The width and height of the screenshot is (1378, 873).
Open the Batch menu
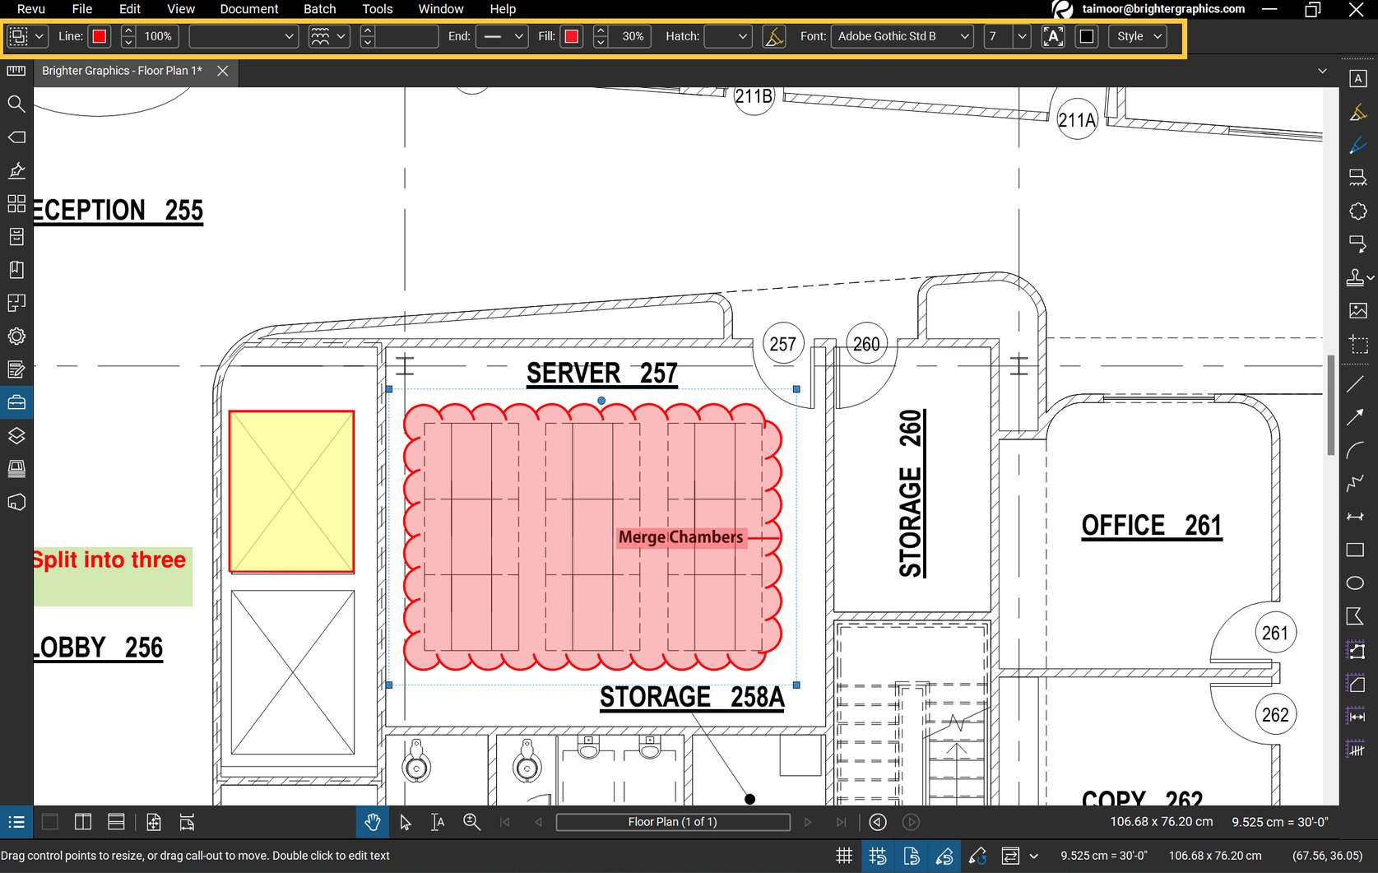click(319, 9)
